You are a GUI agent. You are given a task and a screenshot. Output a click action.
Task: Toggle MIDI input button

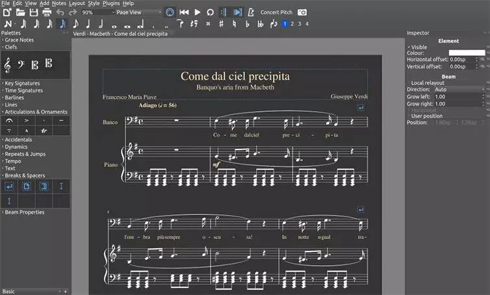tap(170, 12)
